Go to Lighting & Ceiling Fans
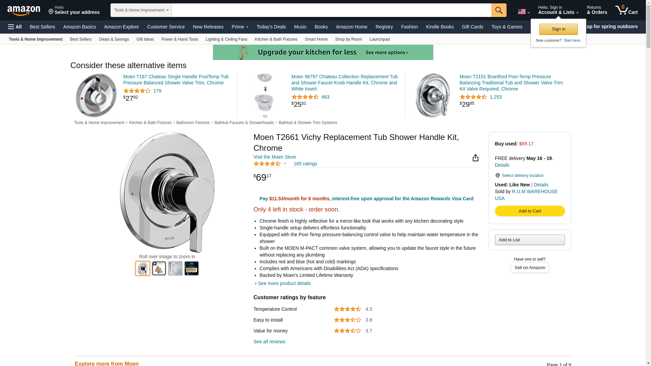The width and height of the screenshot is (651, 366). pyautogui.click(x=226, y=39)
